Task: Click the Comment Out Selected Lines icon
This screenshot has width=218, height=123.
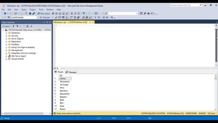Action: coord(95,17)
